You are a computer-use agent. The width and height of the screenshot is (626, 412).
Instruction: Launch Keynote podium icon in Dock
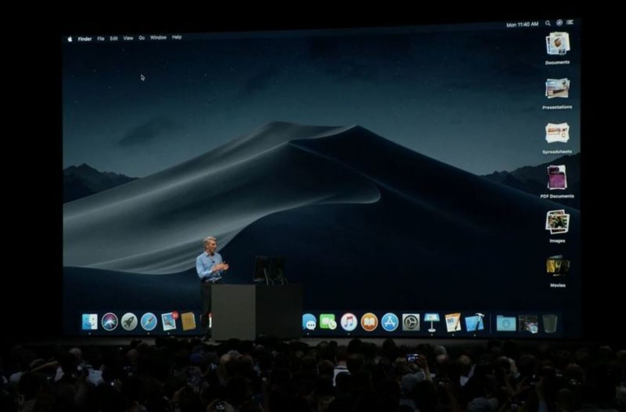[432, 323]
